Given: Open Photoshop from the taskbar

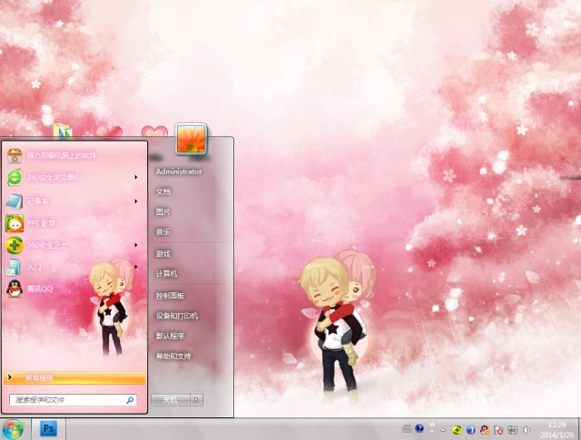Looking at the screenshot, I should pos(48,429).
